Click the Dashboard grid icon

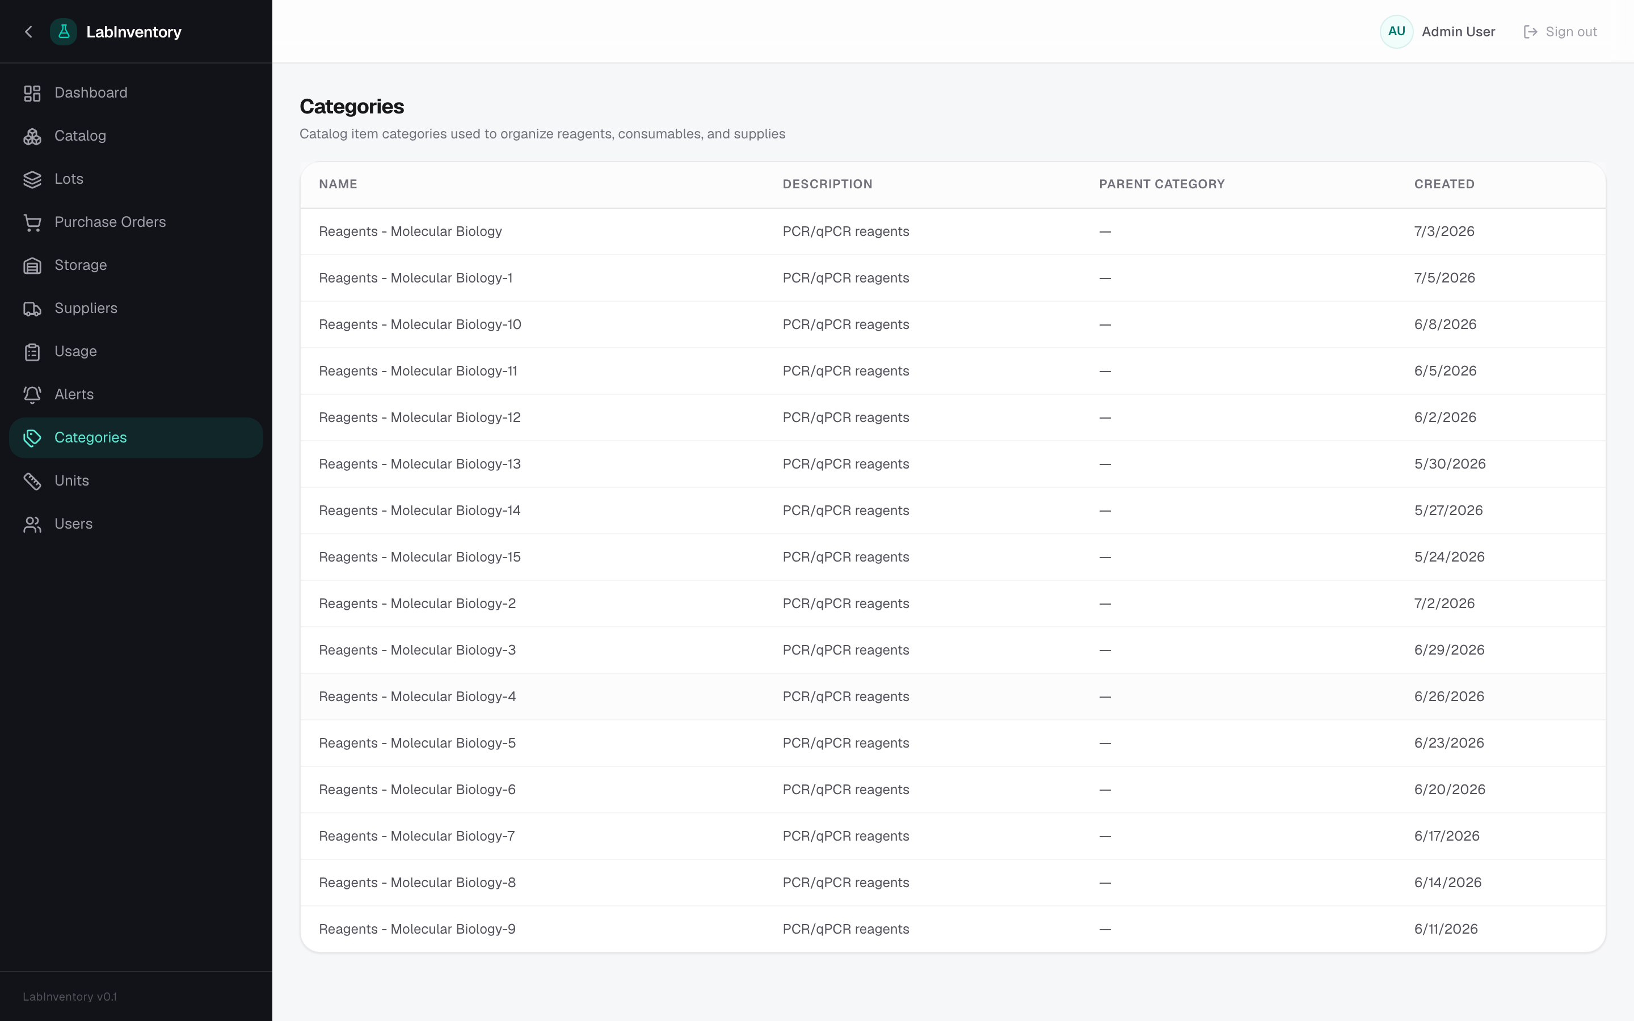point(32,93)
